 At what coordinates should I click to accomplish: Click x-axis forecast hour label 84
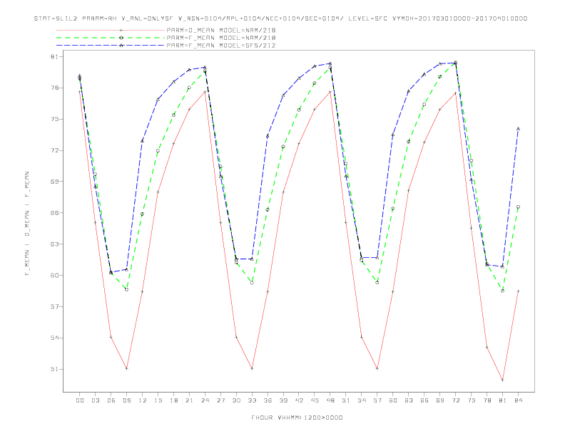tap(519, 400)
